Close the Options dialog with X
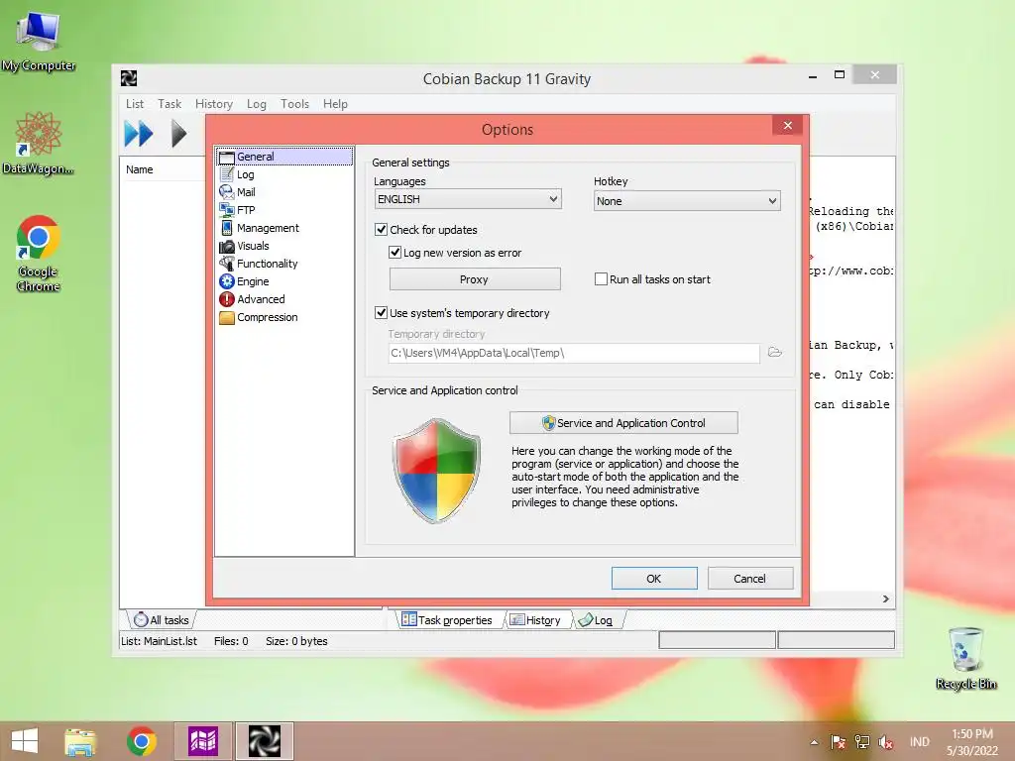Image resolution: width=1015 pixels, height=761 pixels. [x=788, y=126]
